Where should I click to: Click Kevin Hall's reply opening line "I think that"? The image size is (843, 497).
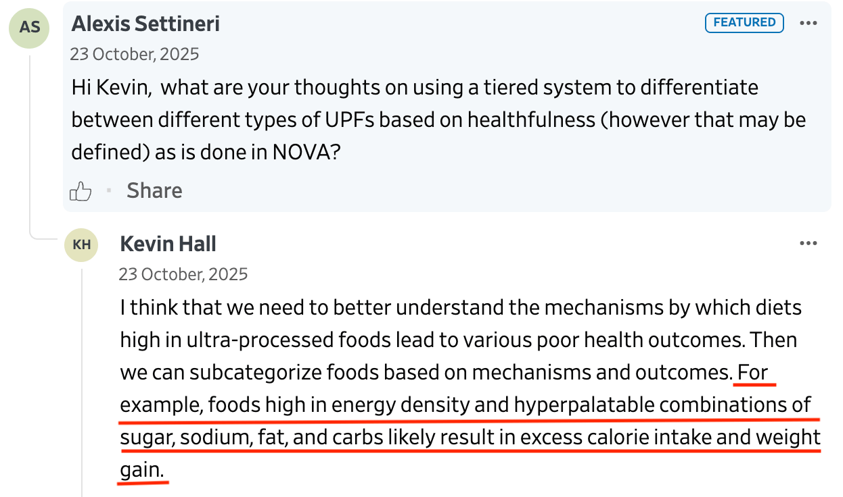(x=460, y=308)
